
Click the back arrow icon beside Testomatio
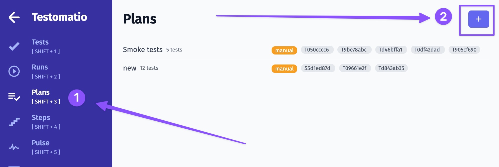tap(14, 17)
